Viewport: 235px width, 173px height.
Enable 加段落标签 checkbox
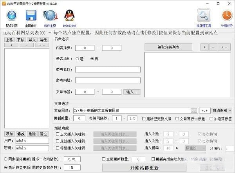tap(211, 119)
